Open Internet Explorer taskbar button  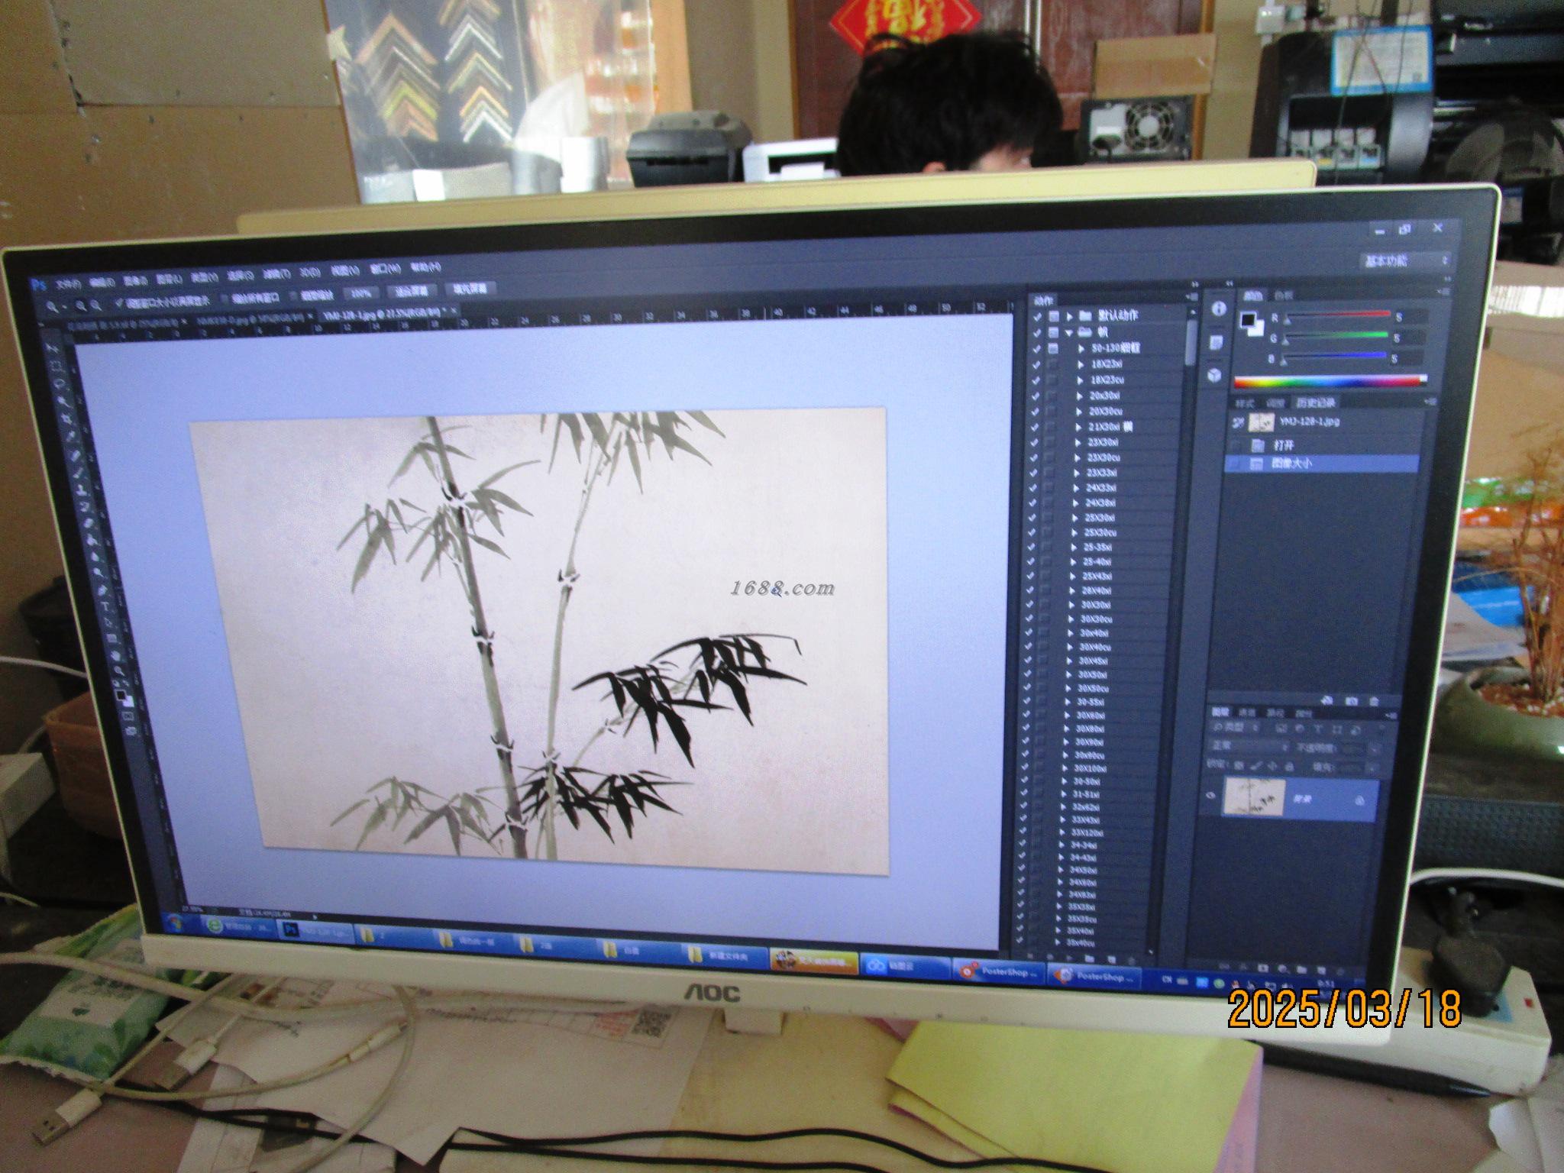click(239, 926)
